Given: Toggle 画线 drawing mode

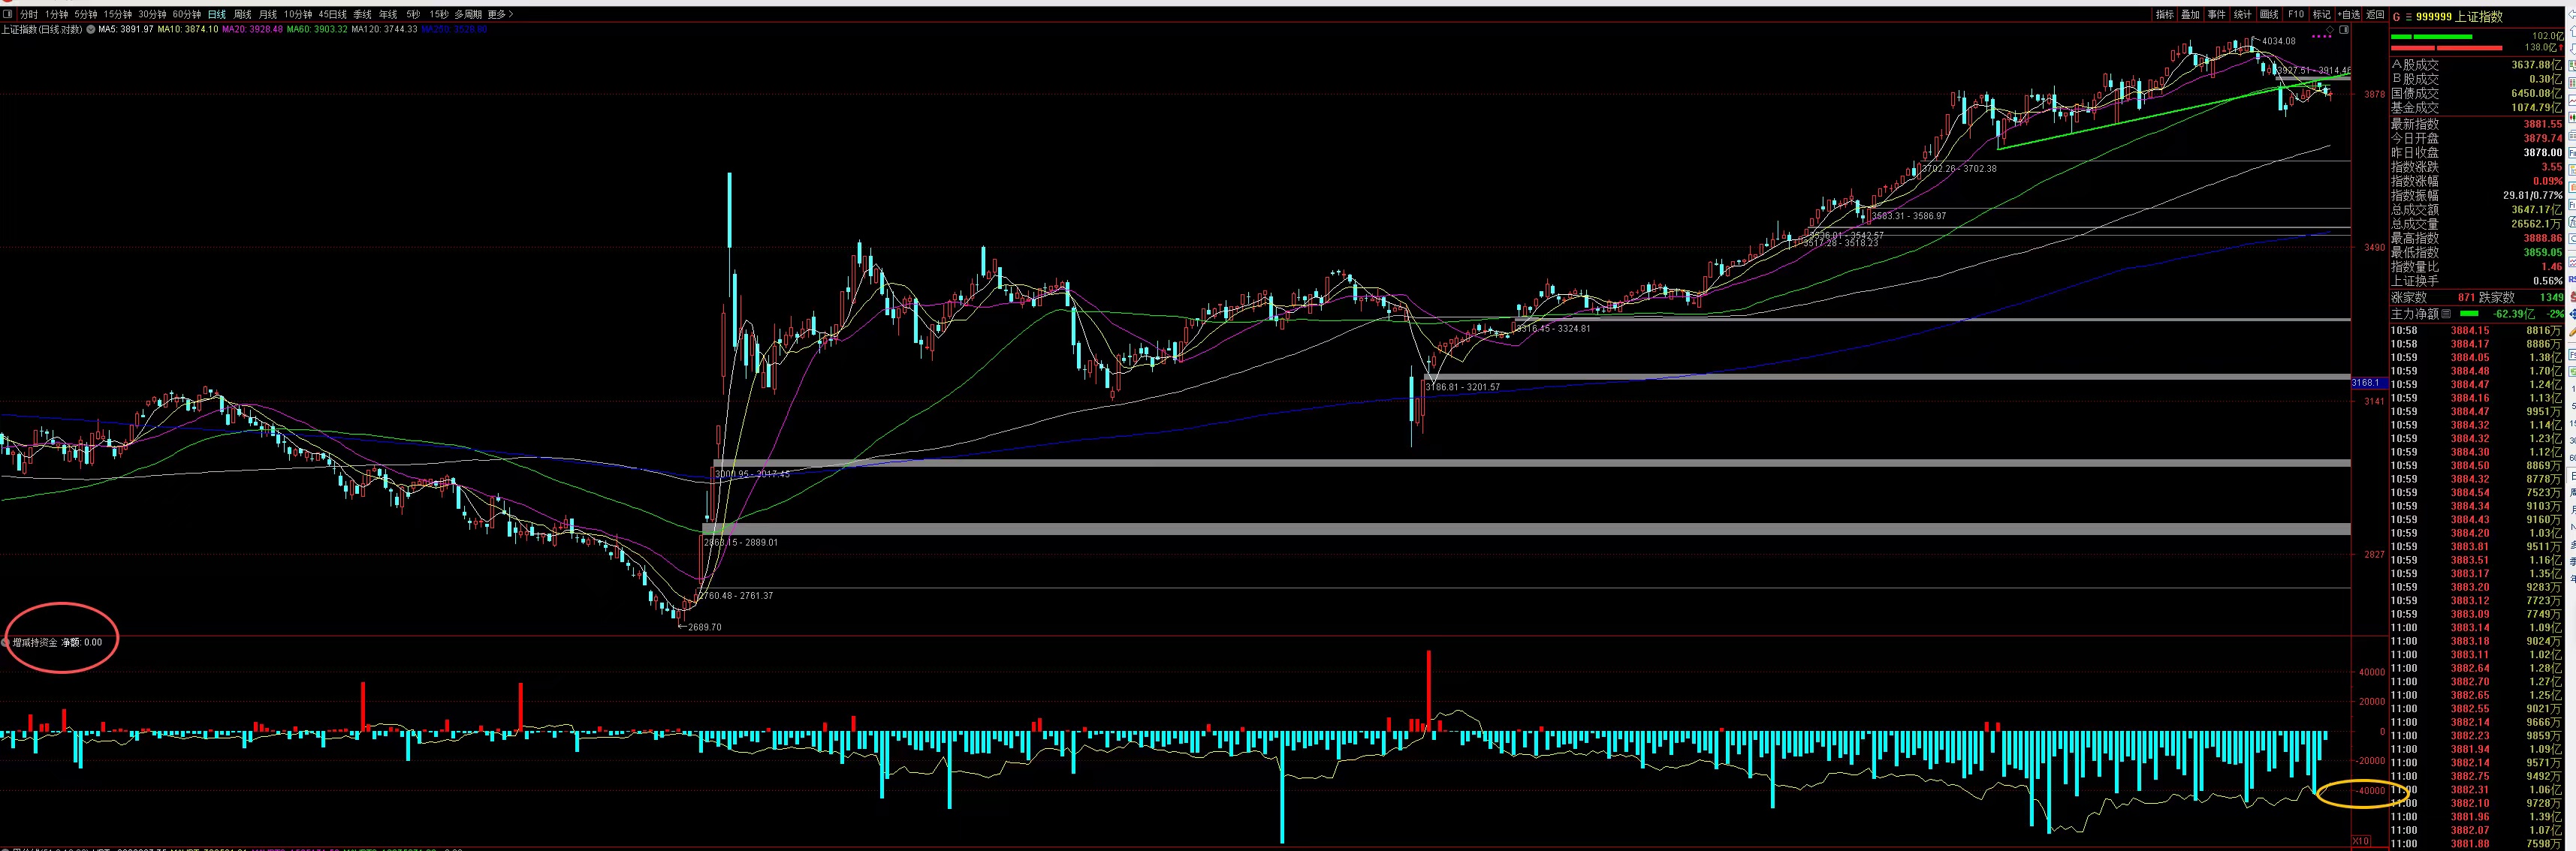Looking at the screenshot, I should (x=2269, y=14).
